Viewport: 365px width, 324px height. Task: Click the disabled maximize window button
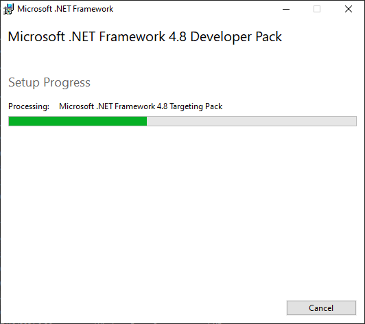pyautogui.click(x=317, y=9)
